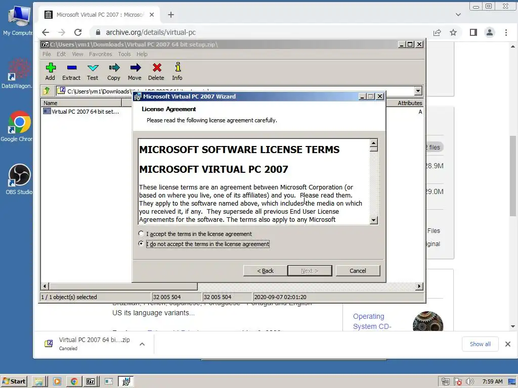This screenshot has width=518, height=388.
Task: Click the Add icon in 7-Zip toolbar
Action: click(50, 72)
